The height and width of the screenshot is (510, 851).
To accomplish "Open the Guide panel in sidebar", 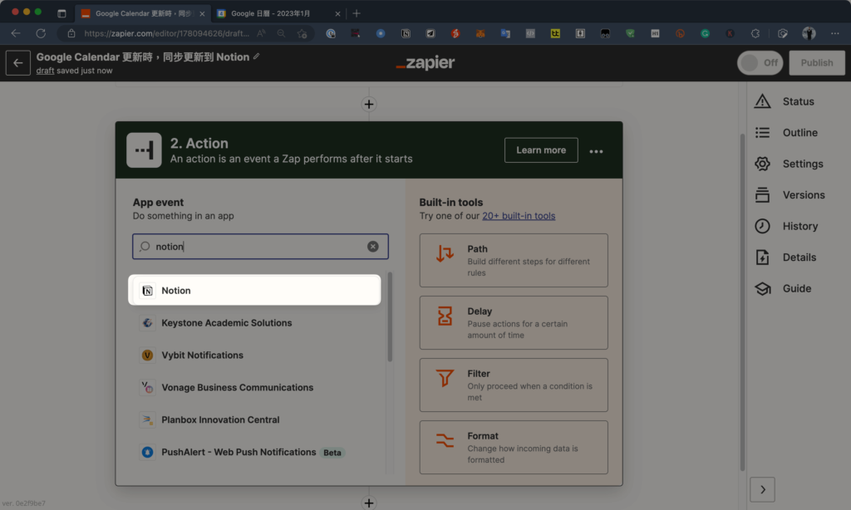I will 783,288.
